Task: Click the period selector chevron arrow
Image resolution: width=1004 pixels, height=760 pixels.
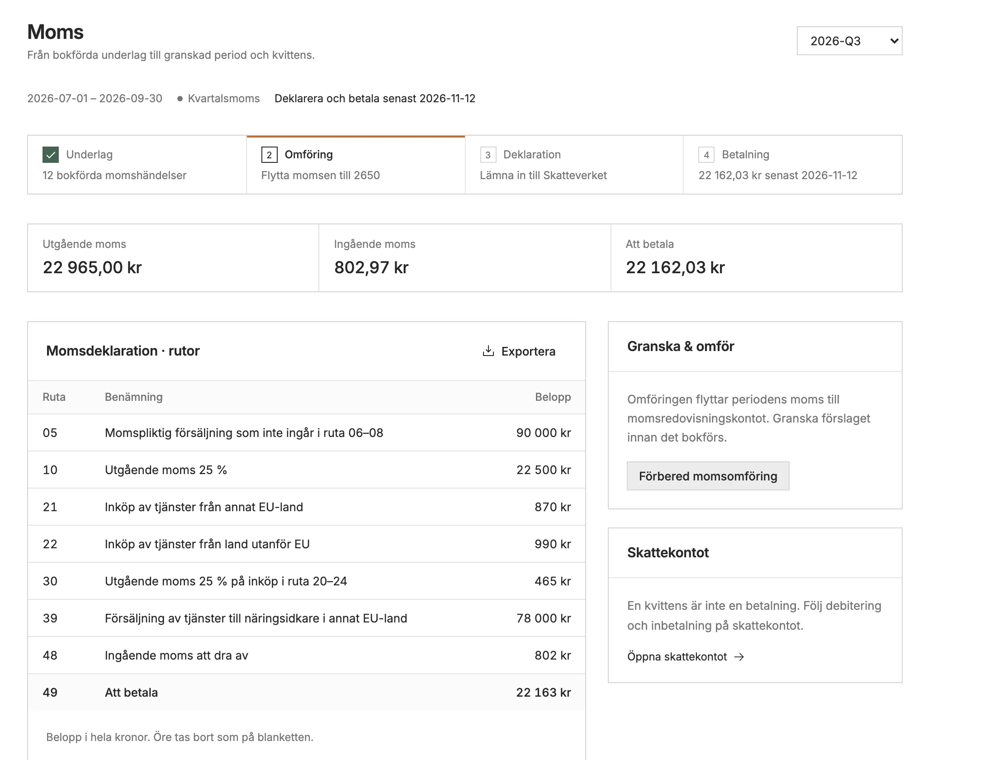Action: (894, 41)
